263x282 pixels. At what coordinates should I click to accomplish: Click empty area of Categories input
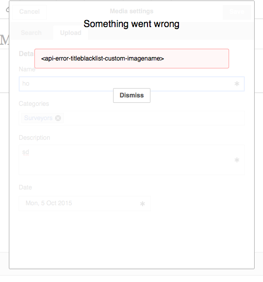pyautogui.click(x=154, y=118)
